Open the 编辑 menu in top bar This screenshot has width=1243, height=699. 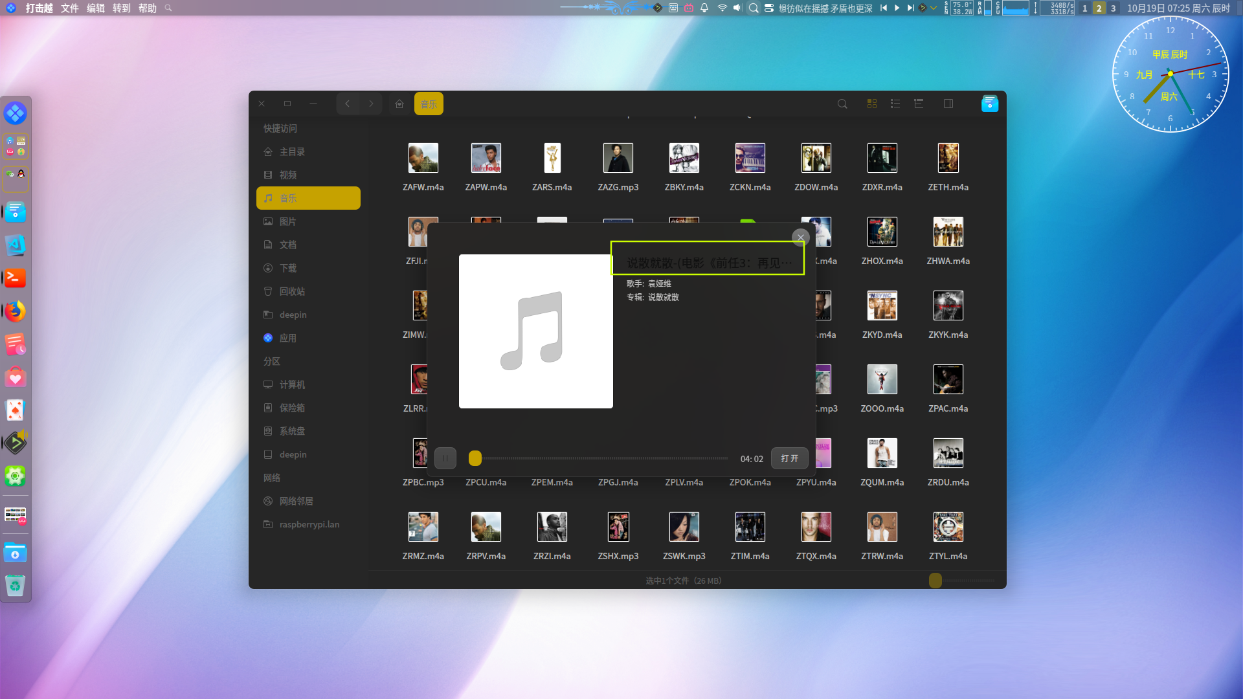click(96, 8)
